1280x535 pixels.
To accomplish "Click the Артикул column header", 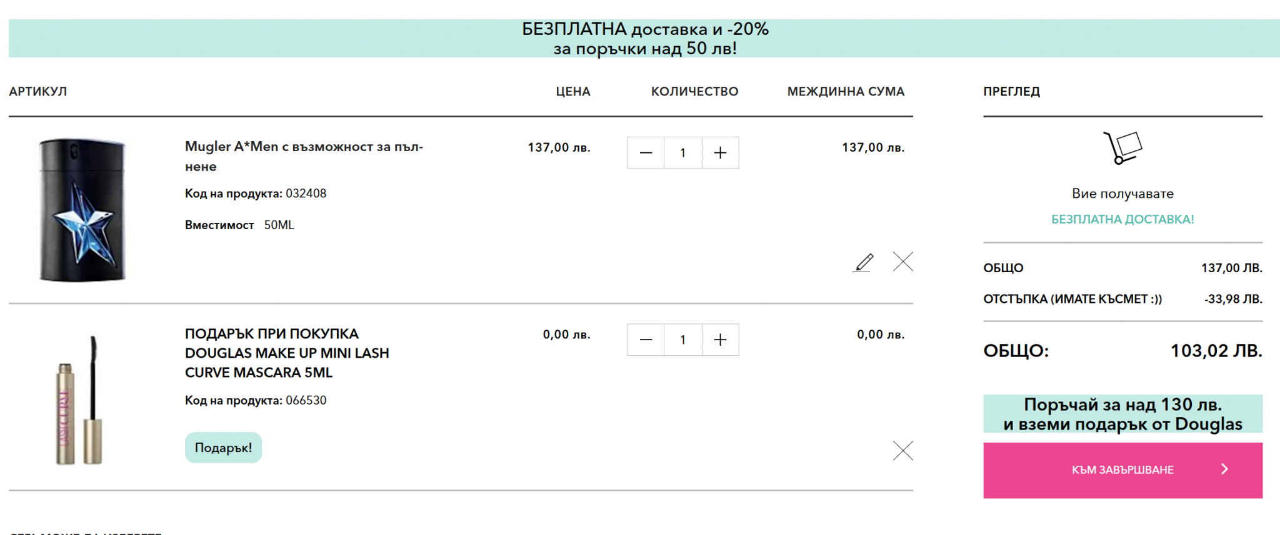I will coord(37,92).
